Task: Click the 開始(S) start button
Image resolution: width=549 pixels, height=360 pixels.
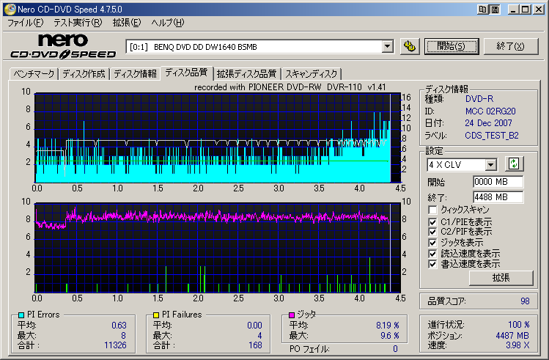Action: click(x=452, y=46)
